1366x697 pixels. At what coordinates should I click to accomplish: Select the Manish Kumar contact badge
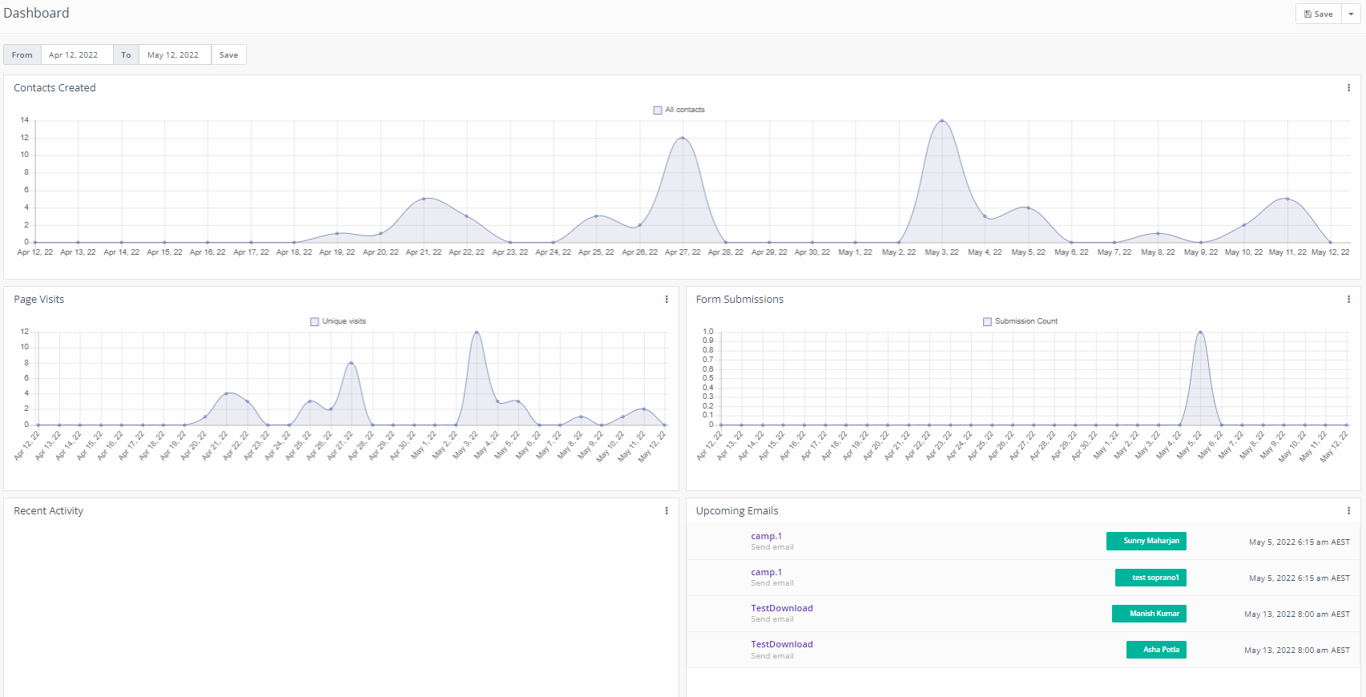pyautogui.click(x=1149, y=614)
